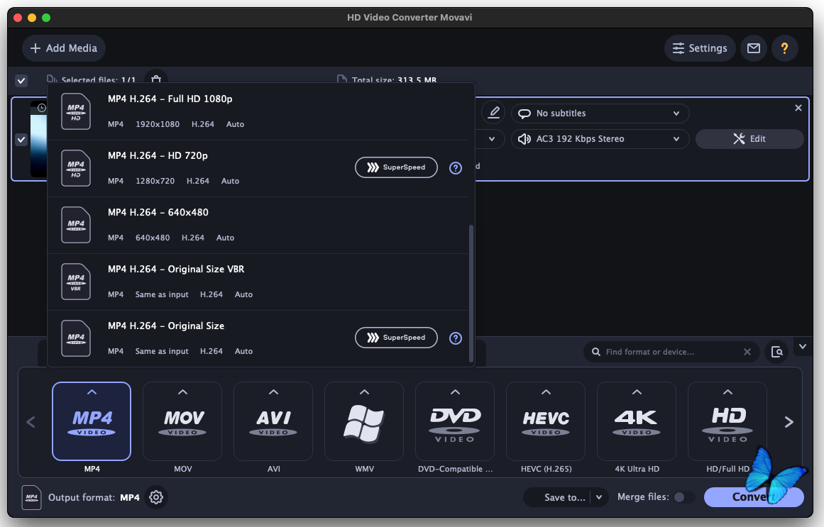The image size is (824, 527).
Task: Open the help question mark icon
Action: tap(784, 48)
